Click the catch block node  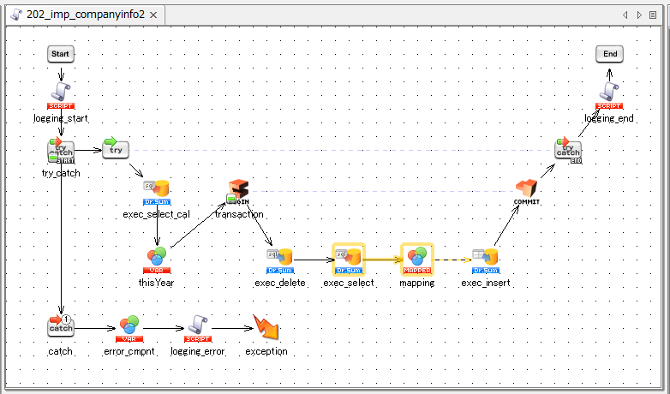pos(60,326)
